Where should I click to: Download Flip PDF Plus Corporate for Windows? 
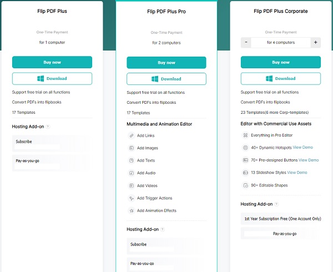(x=281, y=79)
